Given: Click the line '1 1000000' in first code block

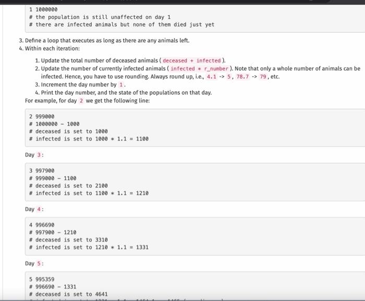Looking at the screenshot, I should (x=43, y=9).
